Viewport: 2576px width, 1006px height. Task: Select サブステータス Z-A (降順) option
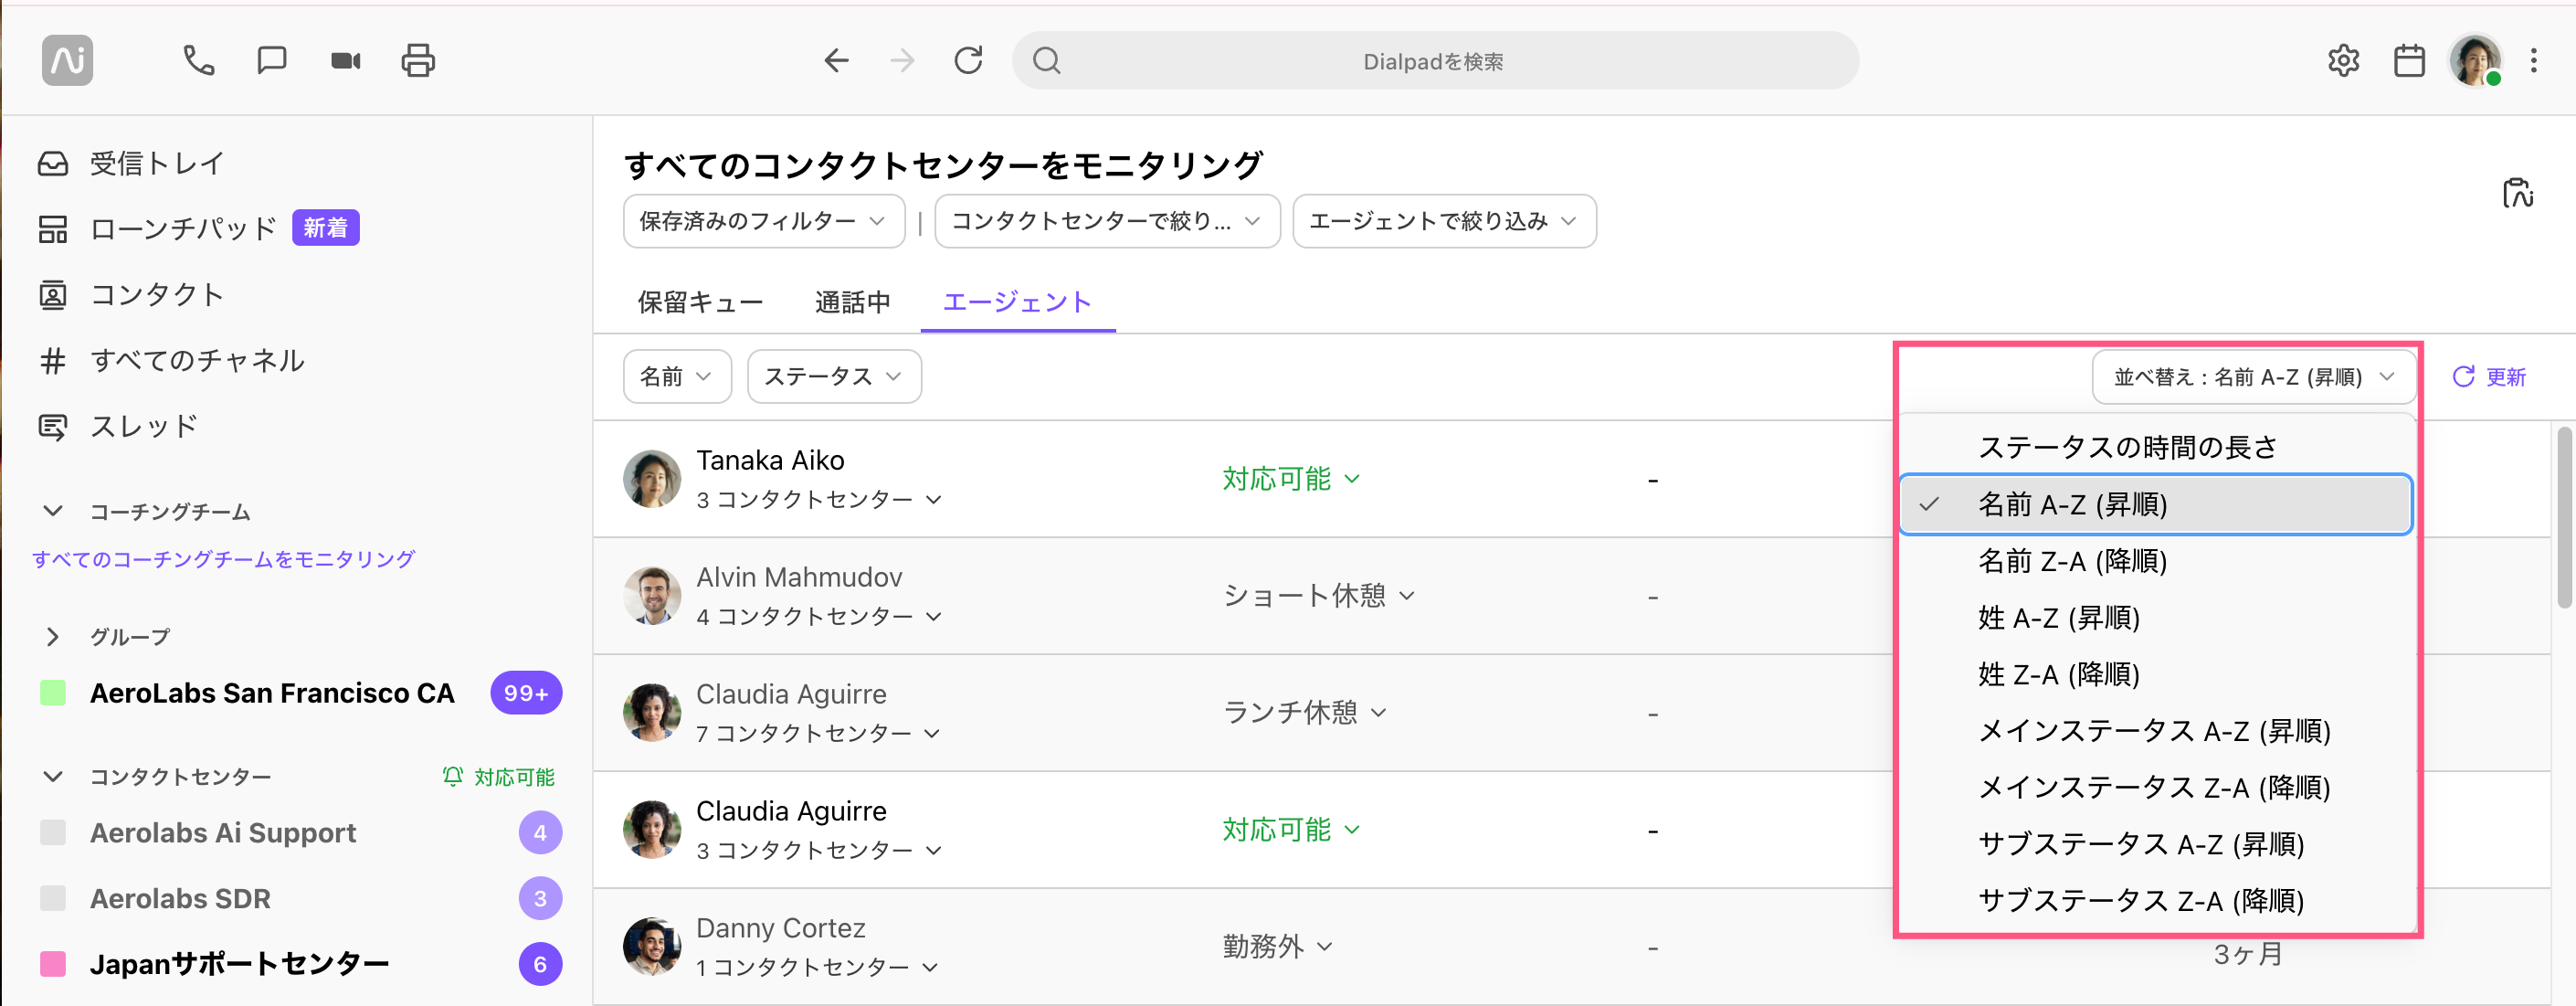point(2156,900)
